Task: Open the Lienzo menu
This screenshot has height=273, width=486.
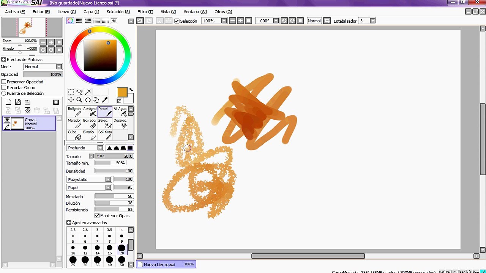Action: (x=66, y=12)
